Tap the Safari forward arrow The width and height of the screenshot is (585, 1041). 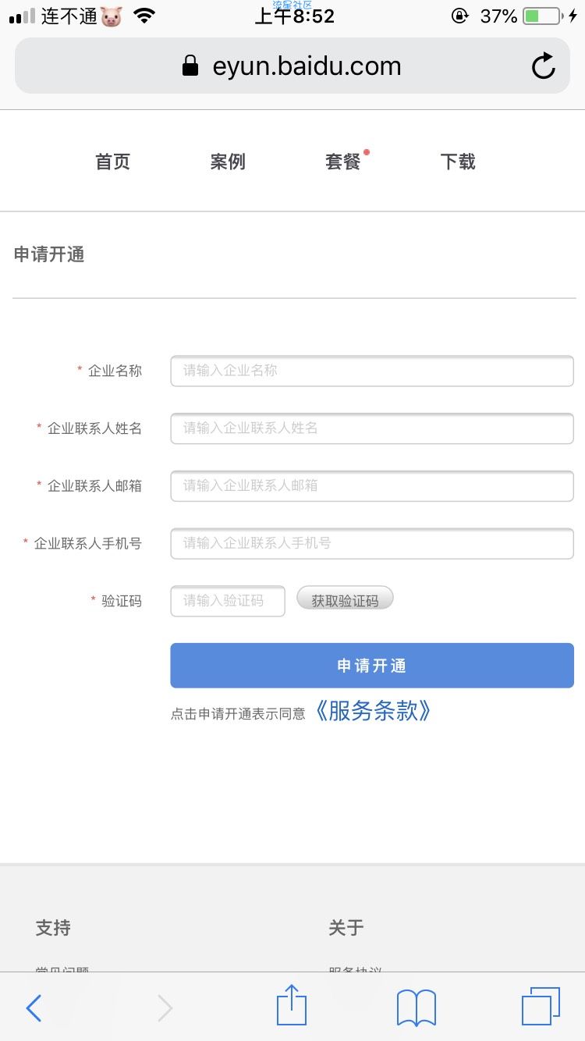tap(165, 1008)
